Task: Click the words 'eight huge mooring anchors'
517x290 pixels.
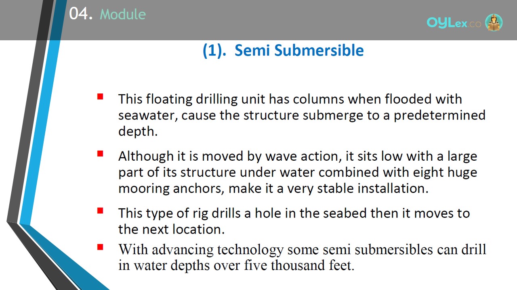Action: click(298, 180)
